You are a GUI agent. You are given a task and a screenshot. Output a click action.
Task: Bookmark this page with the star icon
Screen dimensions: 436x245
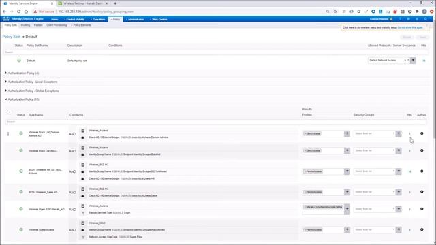(x=335, y=12)
